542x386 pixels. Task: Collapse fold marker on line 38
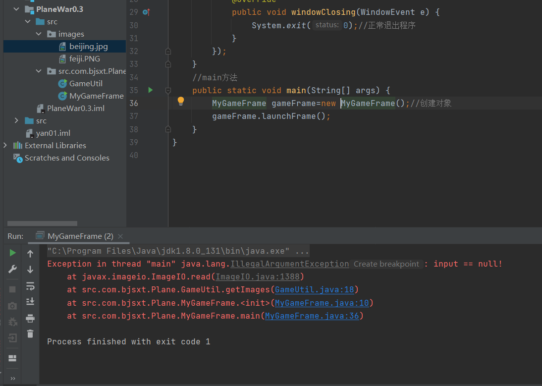point(168,130)
